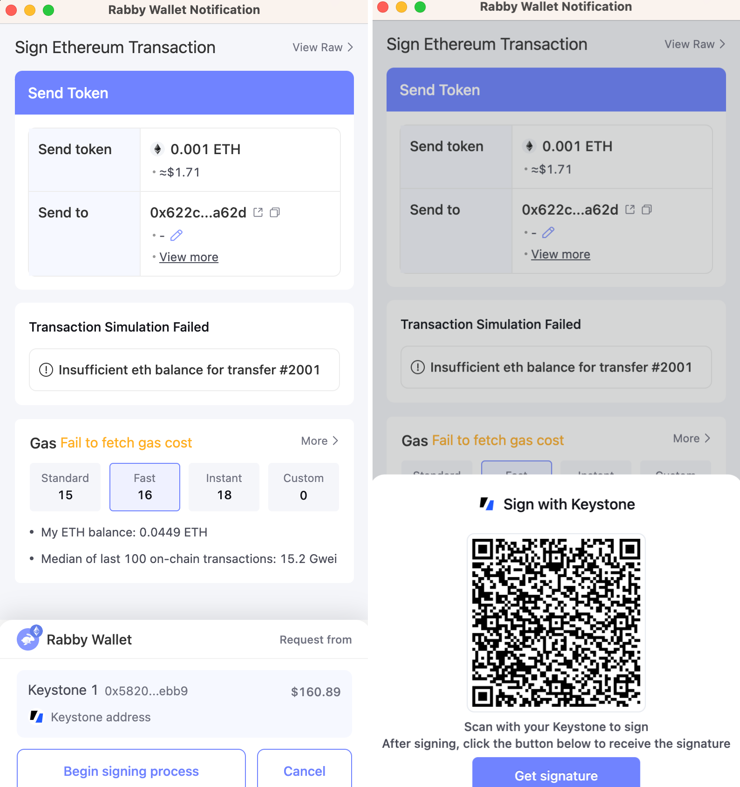
Task: Copy the recipient address in left window
Action: (x=275, y=212)
